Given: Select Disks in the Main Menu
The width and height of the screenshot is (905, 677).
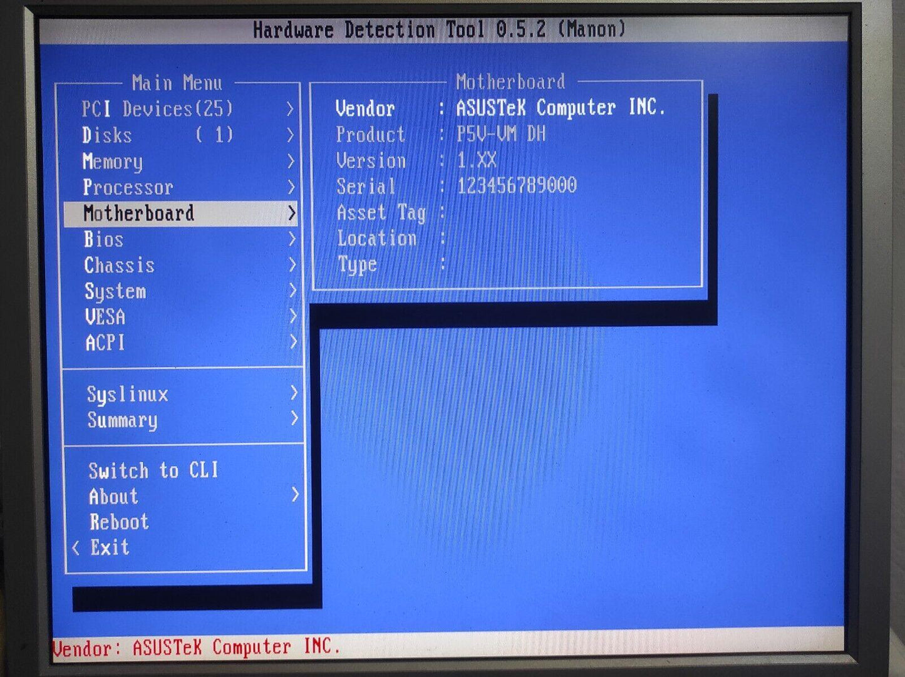Looking at the screenshot, I should pos(107,135).
